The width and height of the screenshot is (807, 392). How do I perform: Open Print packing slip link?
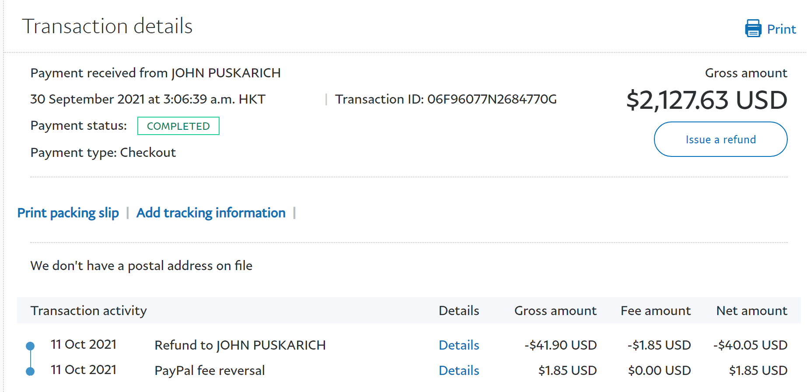tap(68, 213)
